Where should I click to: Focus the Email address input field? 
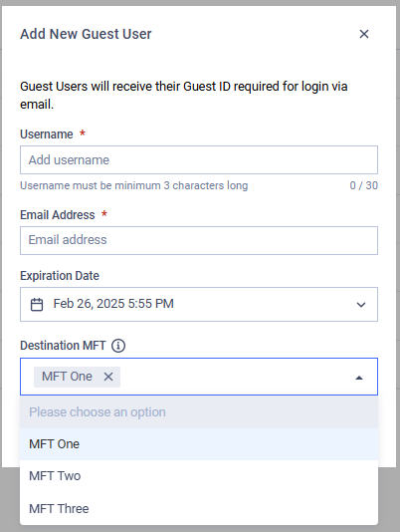(x=199, y=240)
